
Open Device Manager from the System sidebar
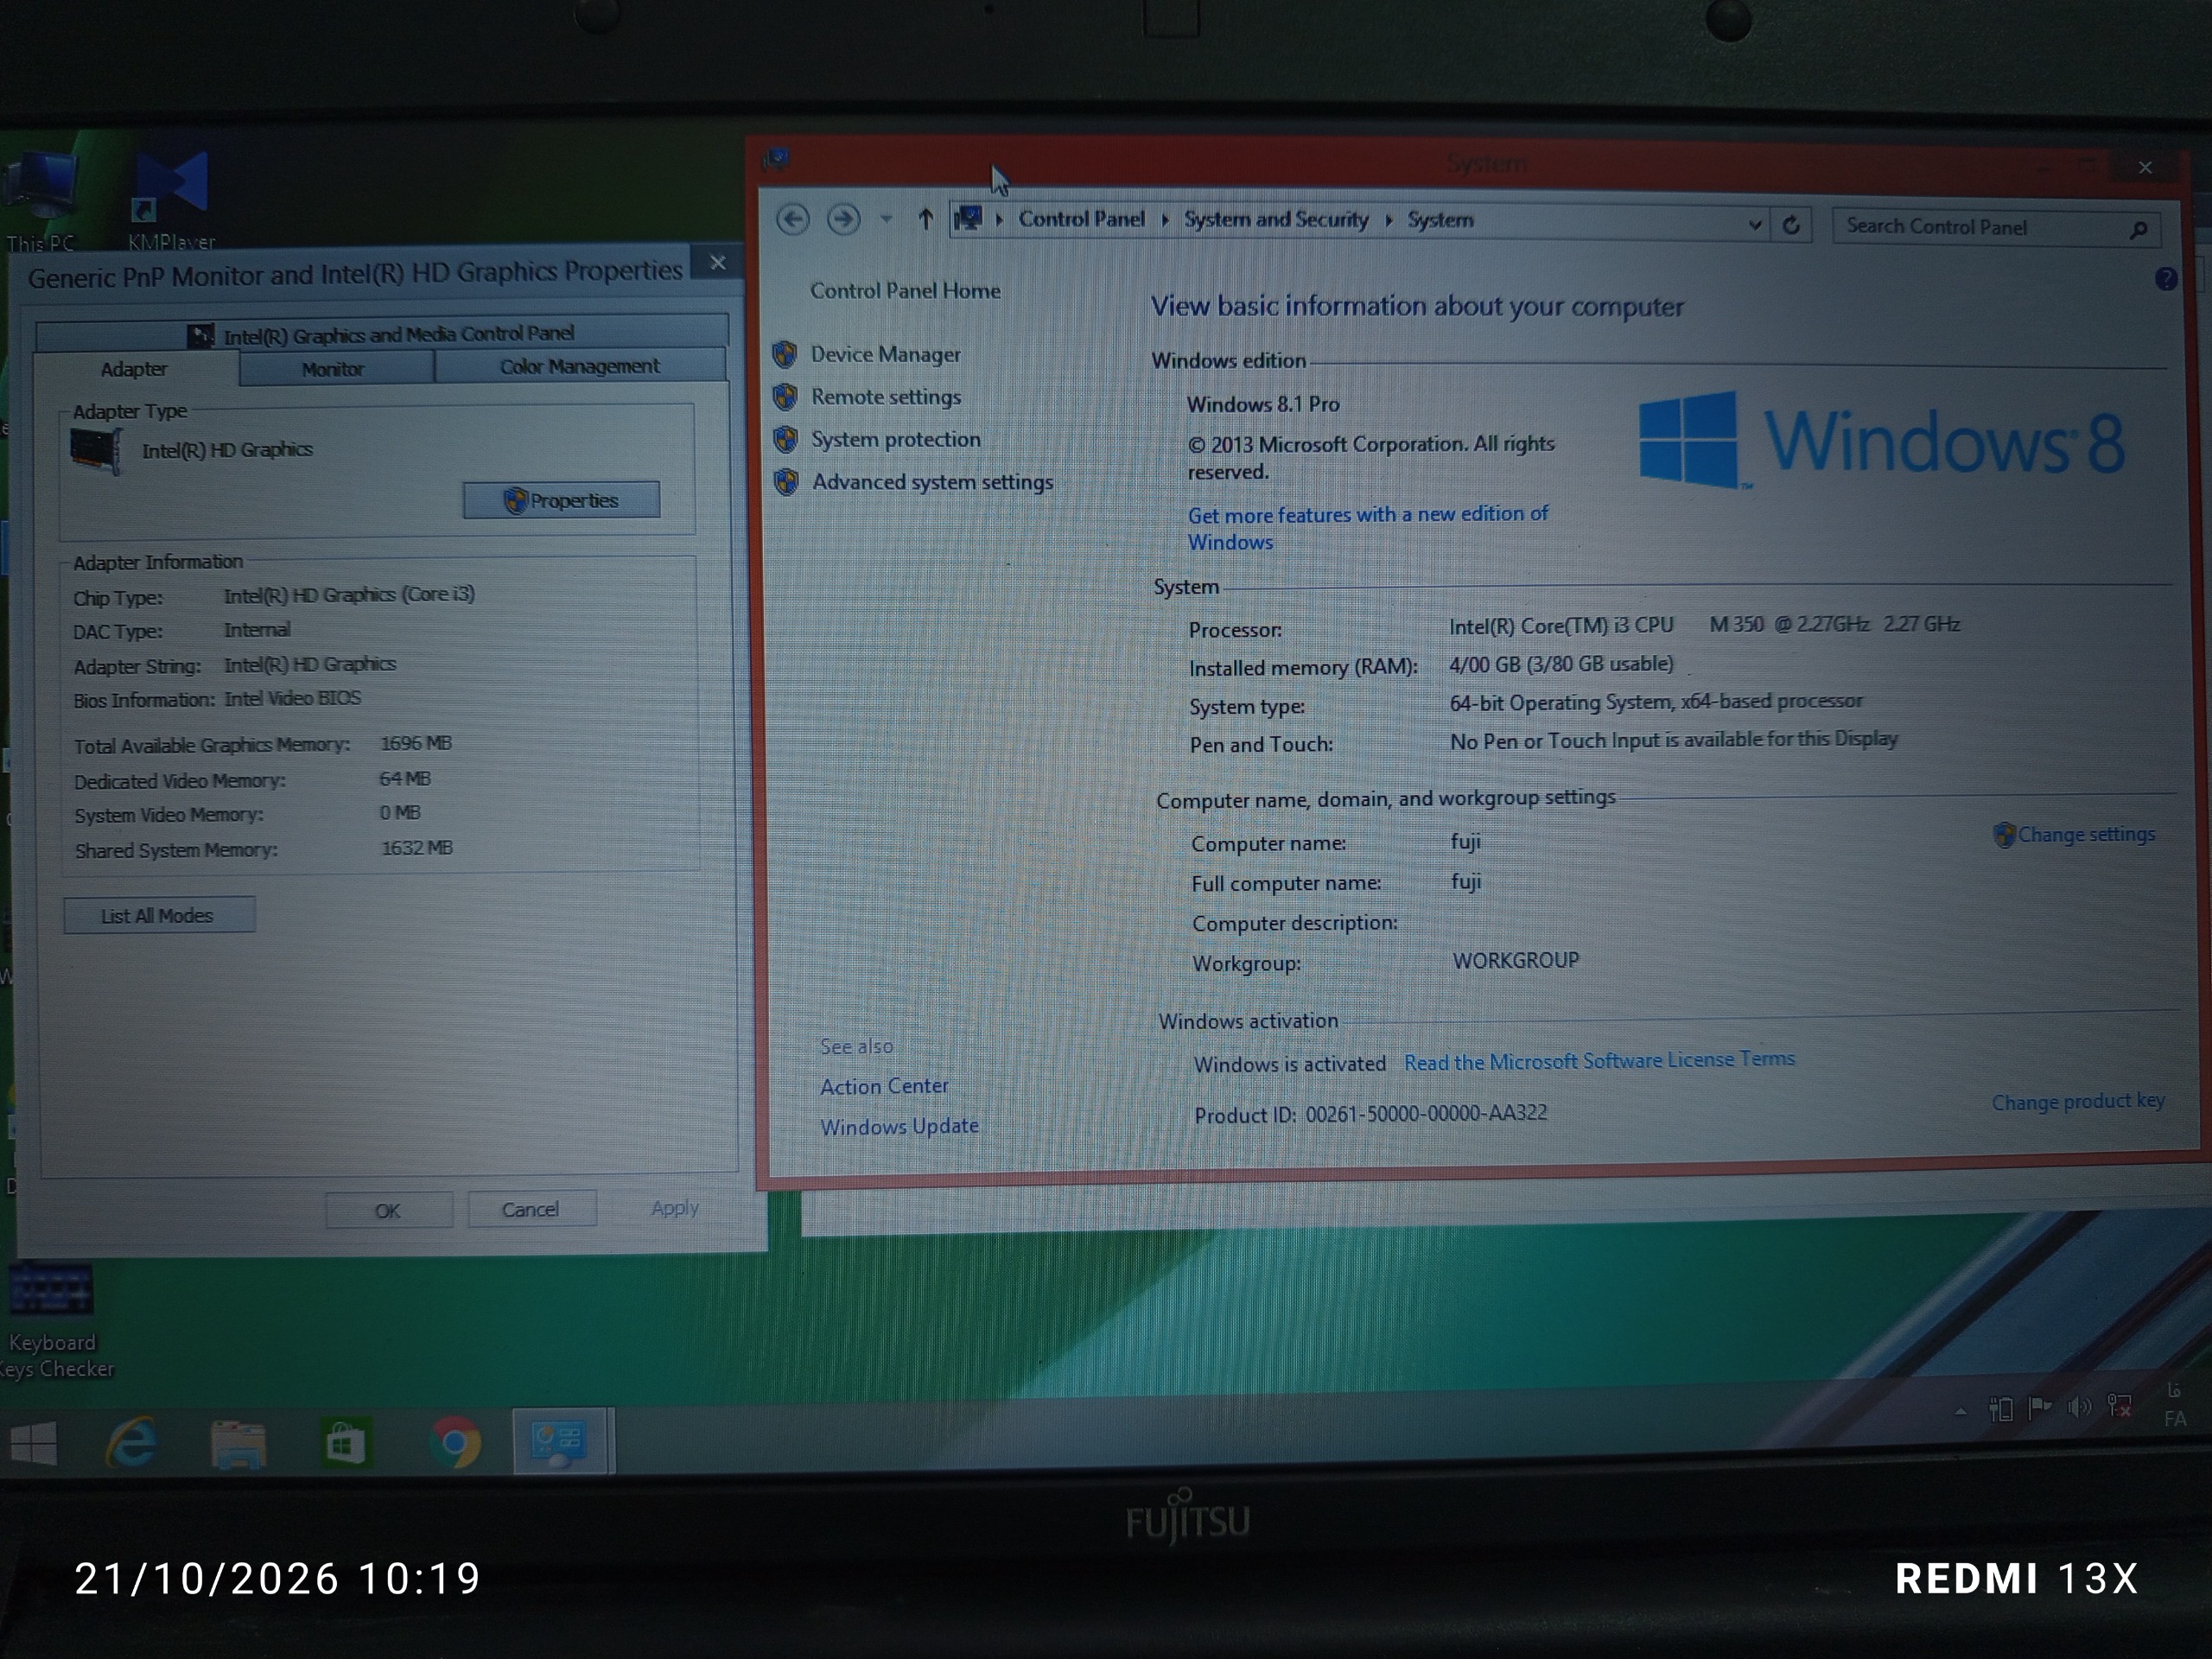885,354
